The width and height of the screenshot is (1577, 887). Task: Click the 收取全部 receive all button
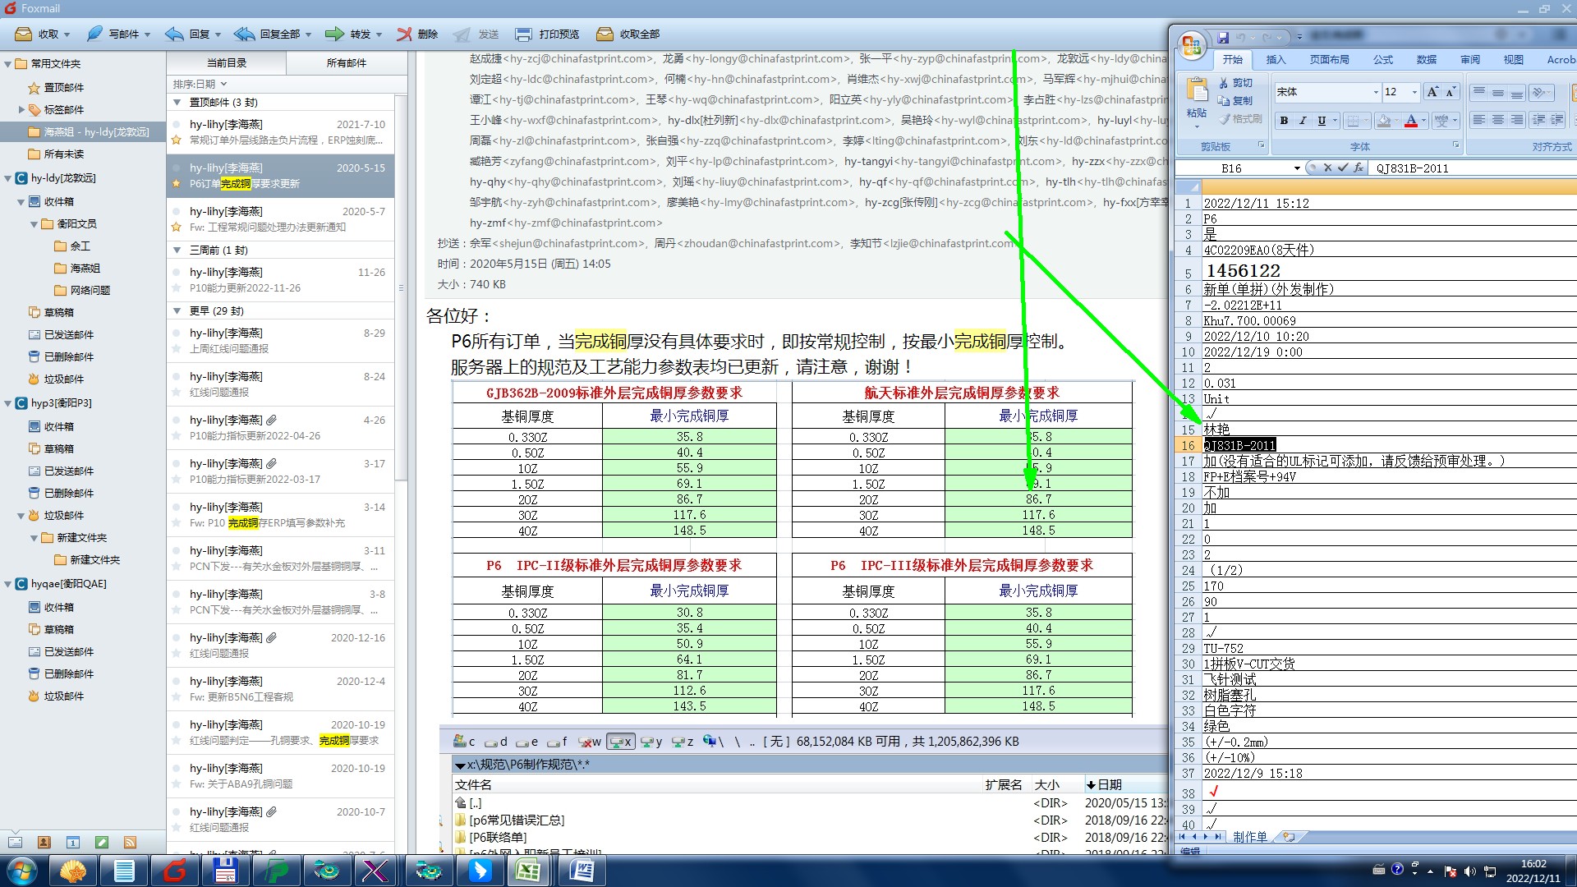(x=628, y=34)
